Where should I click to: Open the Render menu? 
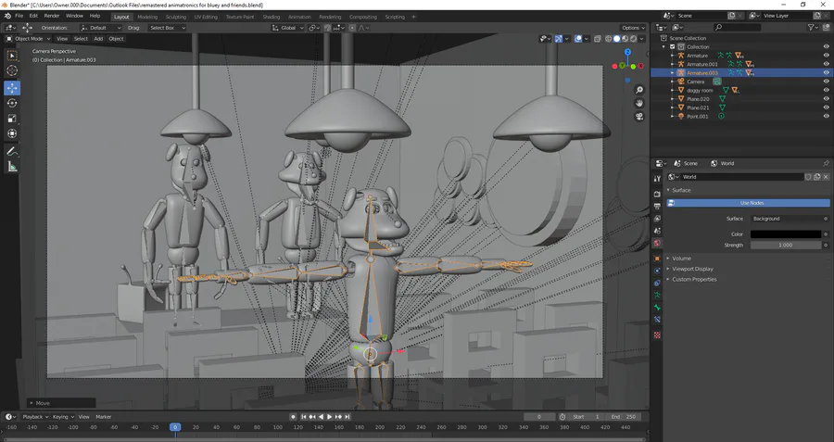52,16
